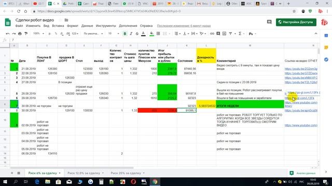Open the comments history icon
Image resolution: width=332 pixels, height=186 pixels.
click(x=269, y=22)
